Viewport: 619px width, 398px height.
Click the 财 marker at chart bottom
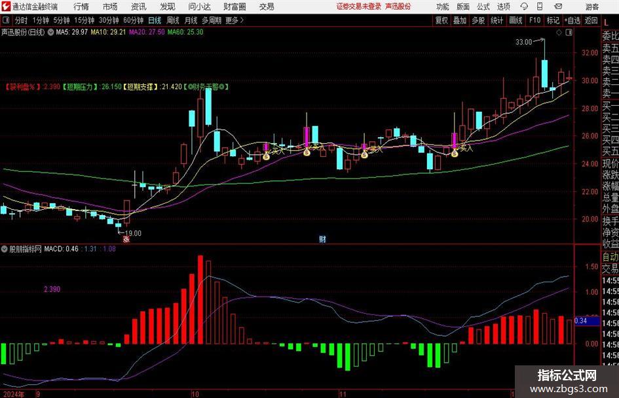coord(322,239)
